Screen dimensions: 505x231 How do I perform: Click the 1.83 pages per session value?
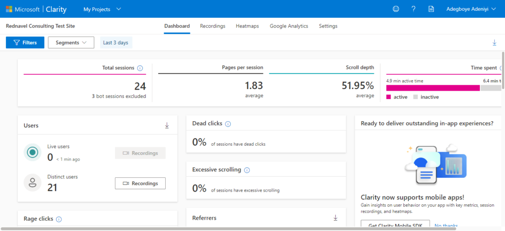pyautogui.click(x=254, y=86)
